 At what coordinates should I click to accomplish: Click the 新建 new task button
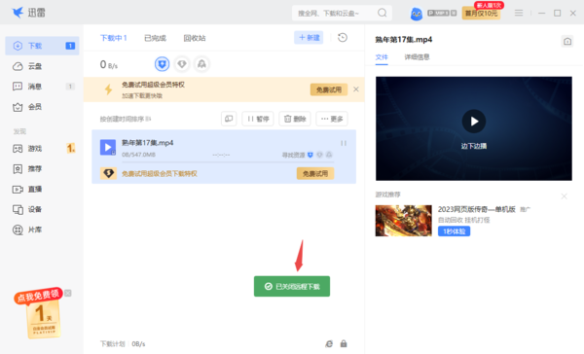coord(309,38)
